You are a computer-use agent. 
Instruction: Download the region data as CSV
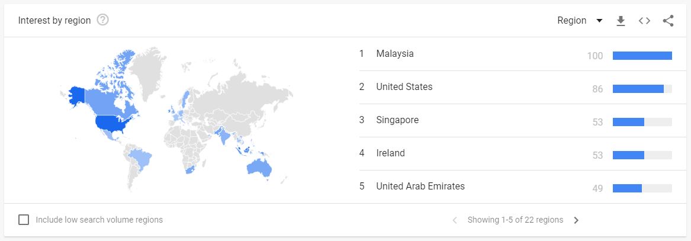tap(621, 21)
